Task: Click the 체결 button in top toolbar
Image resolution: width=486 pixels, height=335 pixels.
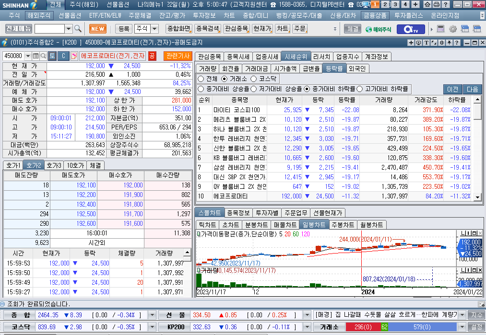Action: pos(353,29)
